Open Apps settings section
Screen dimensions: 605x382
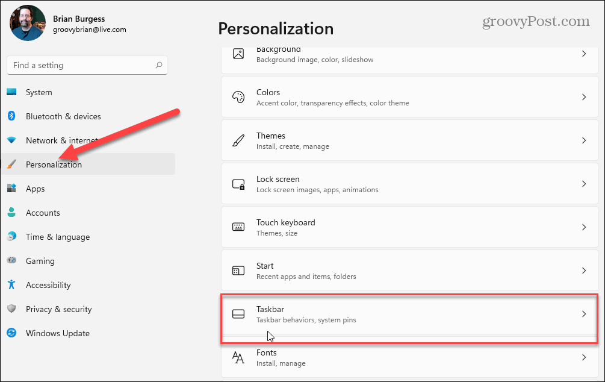click(88, 189)
